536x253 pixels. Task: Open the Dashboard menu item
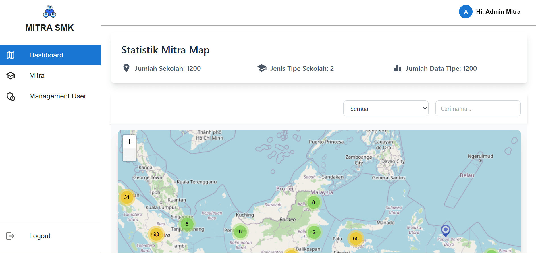pyautogui.click(x=50, y=55)
